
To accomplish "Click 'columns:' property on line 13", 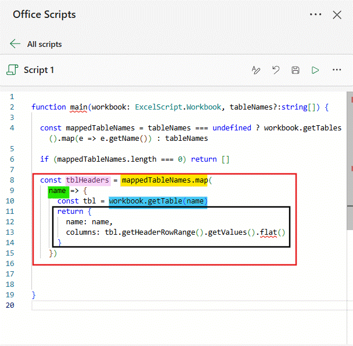I will click(82, 232).
